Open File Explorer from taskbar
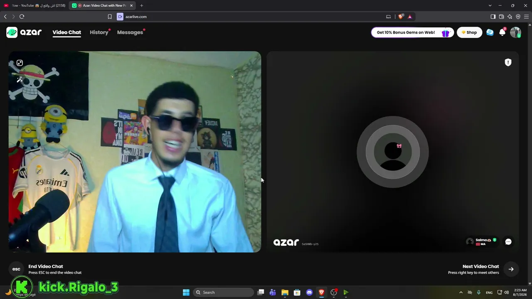Screen dimensions: 532x299 (285, 292)
